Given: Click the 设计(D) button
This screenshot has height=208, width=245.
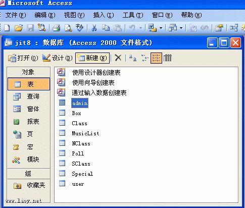Looking at the screenshot, I should [x=57, y=58].
